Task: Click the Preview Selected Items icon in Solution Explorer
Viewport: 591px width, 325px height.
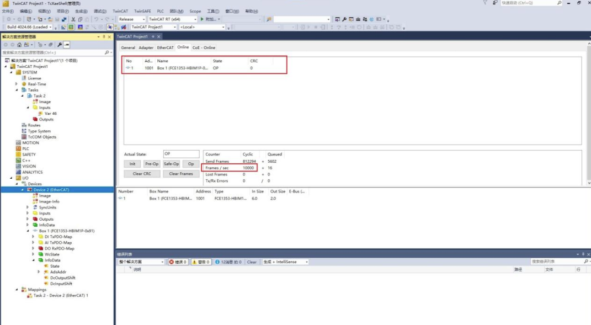Action: [66, 45]
